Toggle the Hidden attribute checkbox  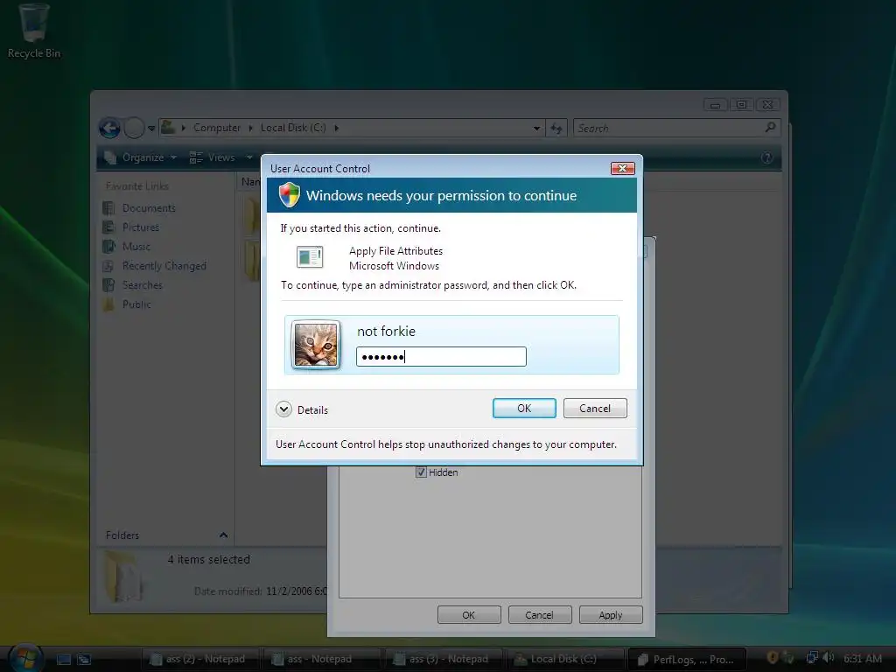point(421,472)
